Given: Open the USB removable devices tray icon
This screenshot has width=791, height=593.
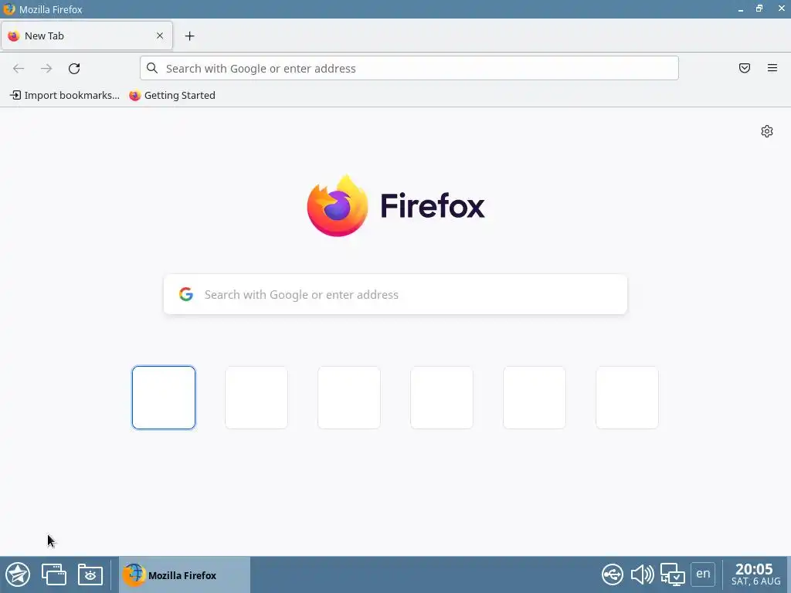Looking at the screenshot, I should click(613, 574).
